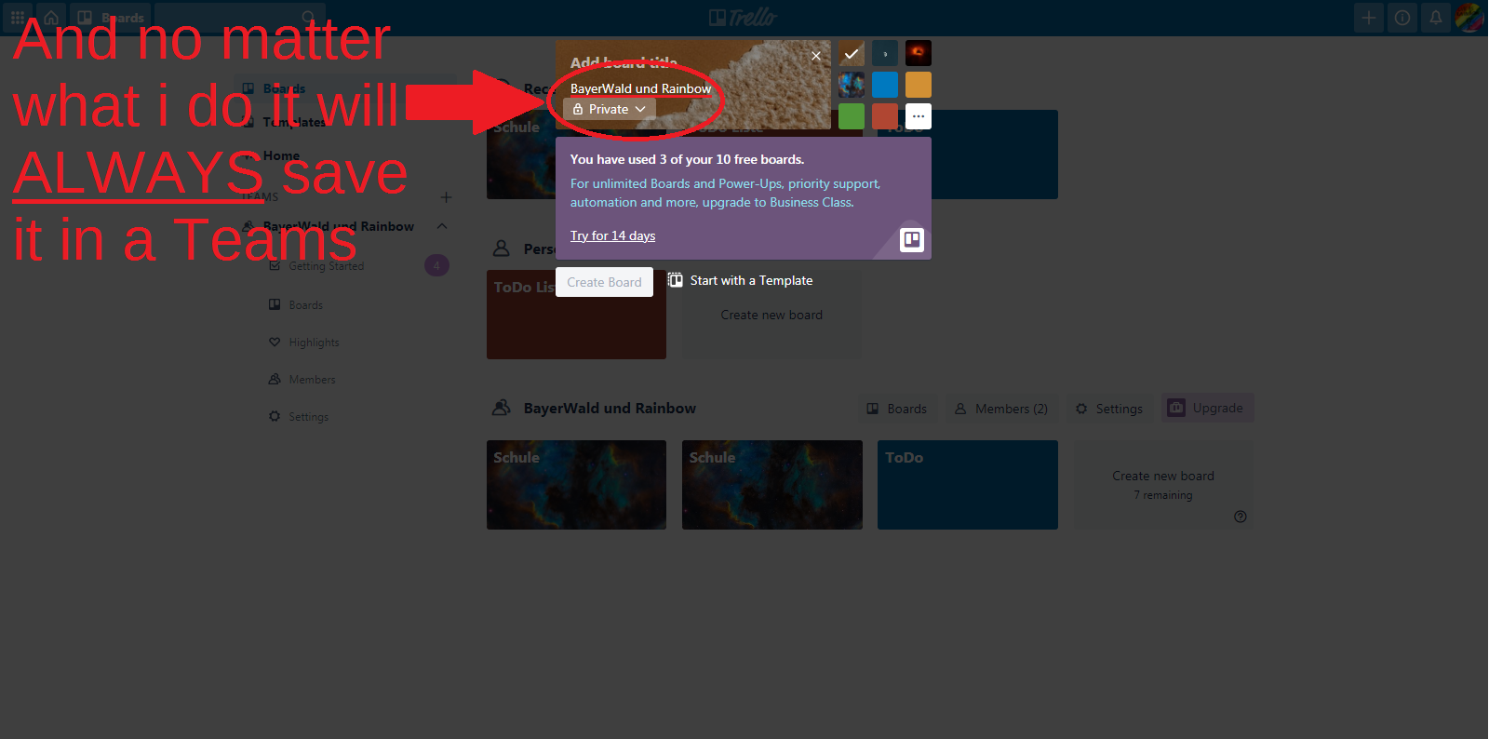Click the Create Board button
Image resolution: width=1489 pixels, height=739 pixels.
click(604, 282)
